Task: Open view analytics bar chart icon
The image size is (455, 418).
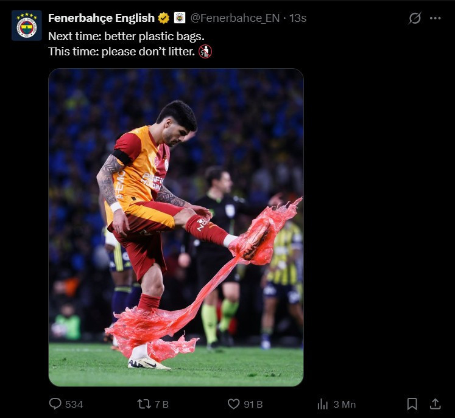Action: 323,404
